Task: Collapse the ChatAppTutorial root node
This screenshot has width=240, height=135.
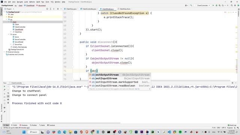Action: pyautogui.click(x=4, y=12)
